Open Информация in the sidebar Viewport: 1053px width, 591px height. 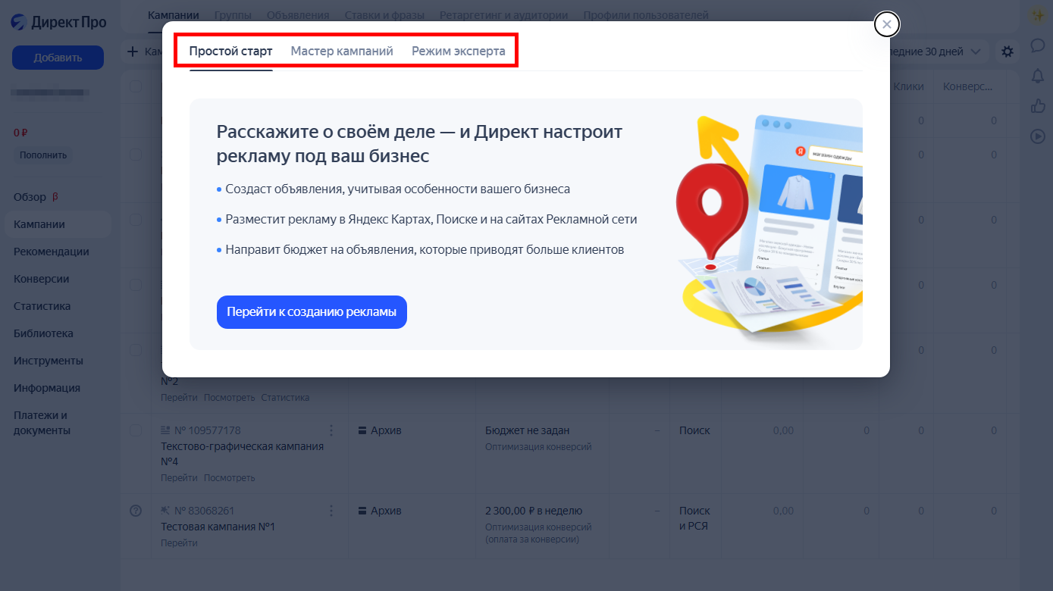[x=47, y=388]
